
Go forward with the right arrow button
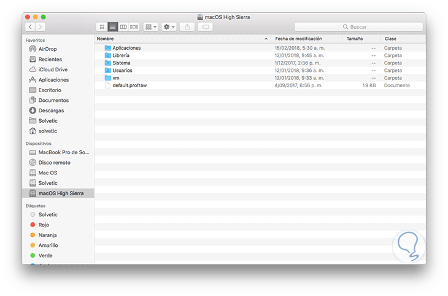[41, 27]
